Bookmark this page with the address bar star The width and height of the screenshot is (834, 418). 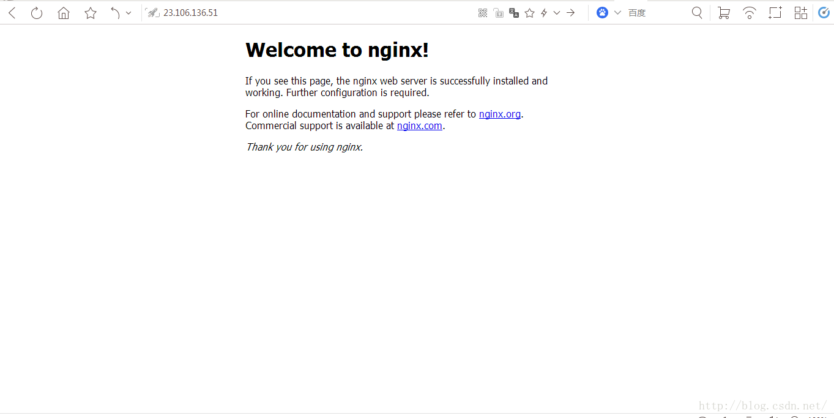click(x=530, y=13)
